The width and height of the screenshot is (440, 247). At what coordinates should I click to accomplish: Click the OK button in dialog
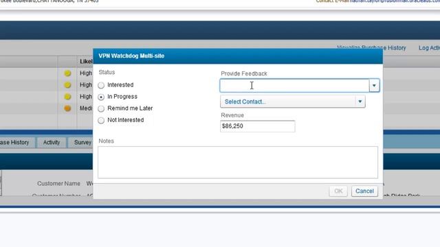338,191
